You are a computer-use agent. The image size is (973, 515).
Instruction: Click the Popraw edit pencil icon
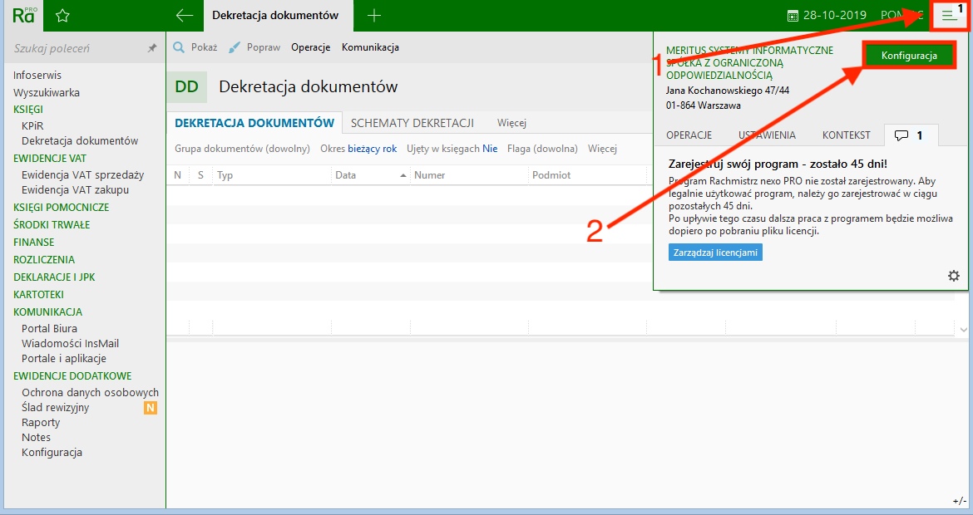point(234,47)
